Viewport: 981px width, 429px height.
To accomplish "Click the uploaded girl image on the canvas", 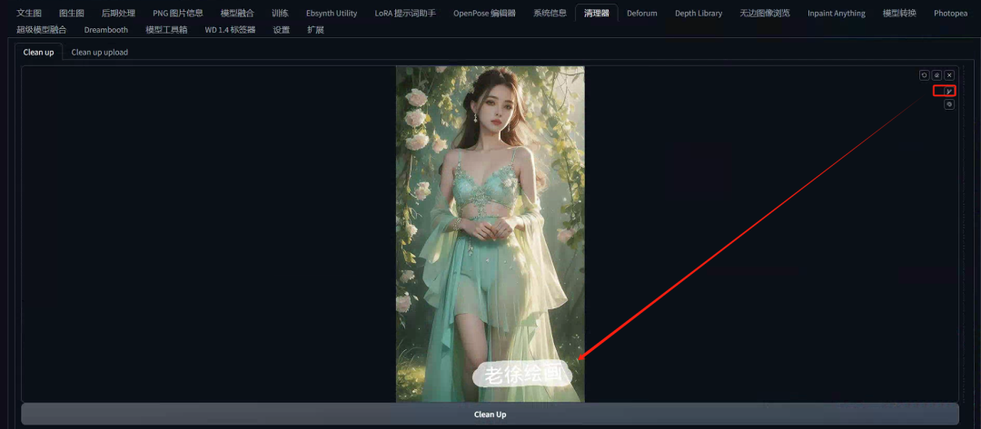I will (490, 234).
